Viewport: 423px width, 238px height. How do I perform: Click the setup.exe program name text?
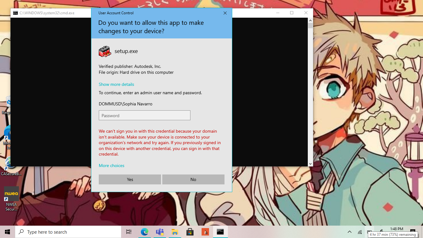(126, 51)
